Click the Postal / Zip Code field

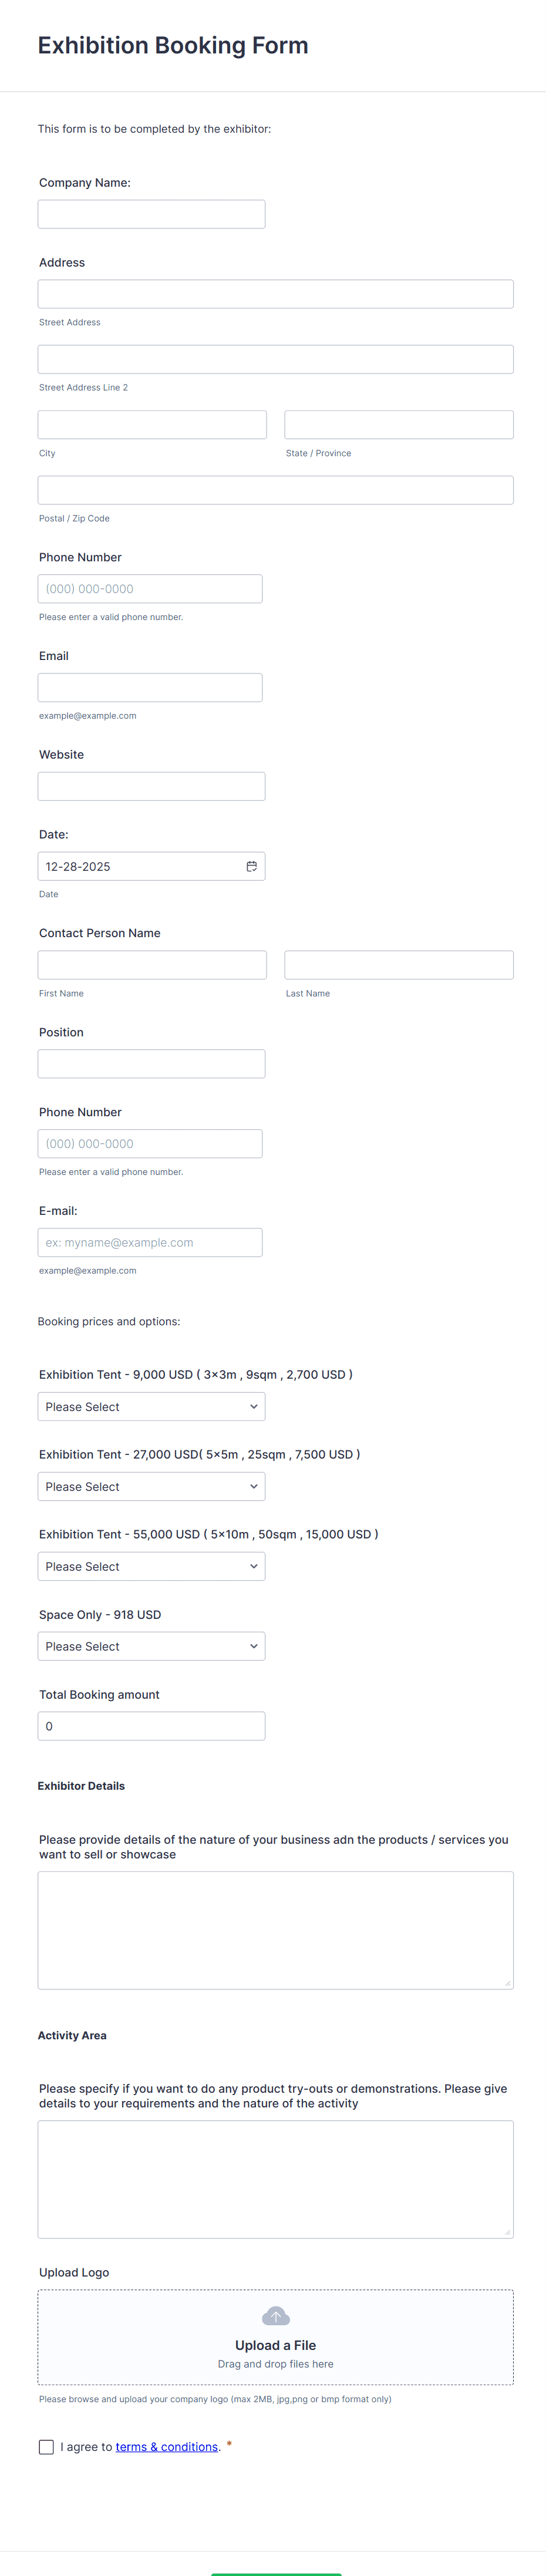275,489
